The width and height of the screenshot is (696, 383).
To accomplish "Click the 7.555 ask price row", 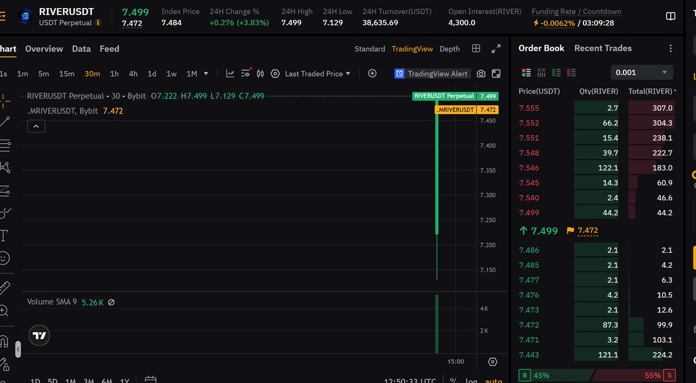I will pos(596,108).
